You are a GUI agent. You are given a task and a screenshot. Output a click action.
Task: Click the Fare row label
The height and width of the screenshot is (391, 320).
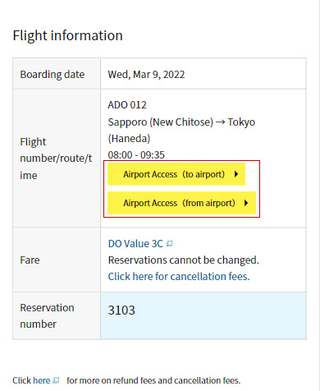[x=30, y=260]
